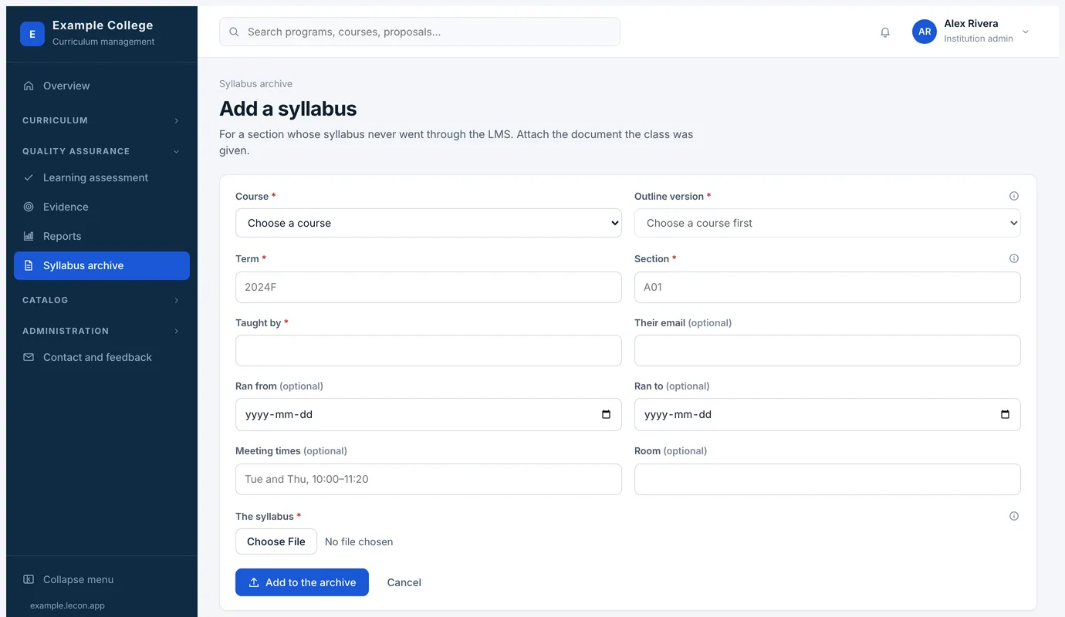Open the Outline version dropdown
This screenshot has width=1065, height=617.
(x=827, y=223)
